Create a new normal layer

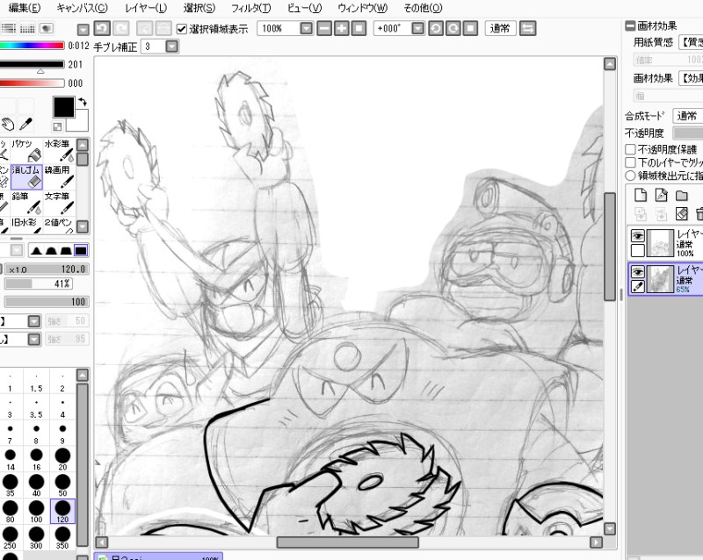(641, 195)
